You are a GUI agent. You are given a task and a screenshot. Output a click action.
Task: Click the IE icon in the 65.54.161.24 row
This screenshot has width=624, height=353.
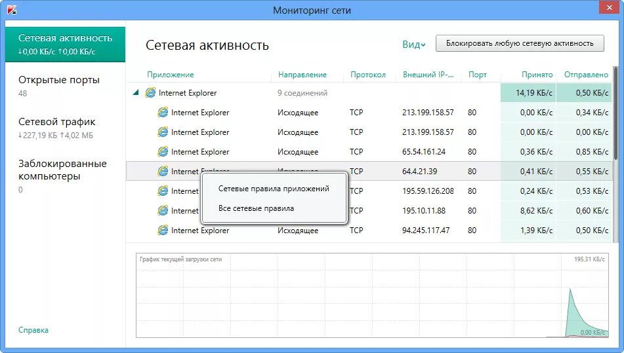coord(162,152)
